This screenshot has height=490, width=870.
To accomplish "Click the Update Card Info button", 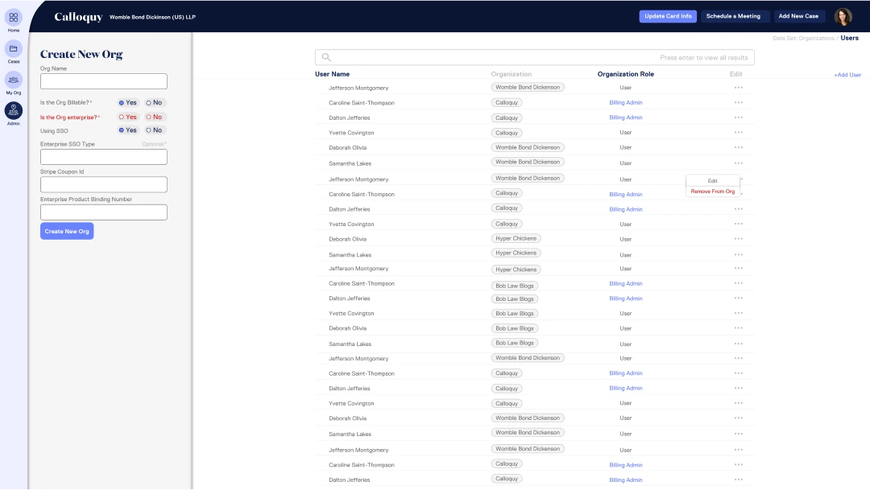I will (x=668, y=16).
